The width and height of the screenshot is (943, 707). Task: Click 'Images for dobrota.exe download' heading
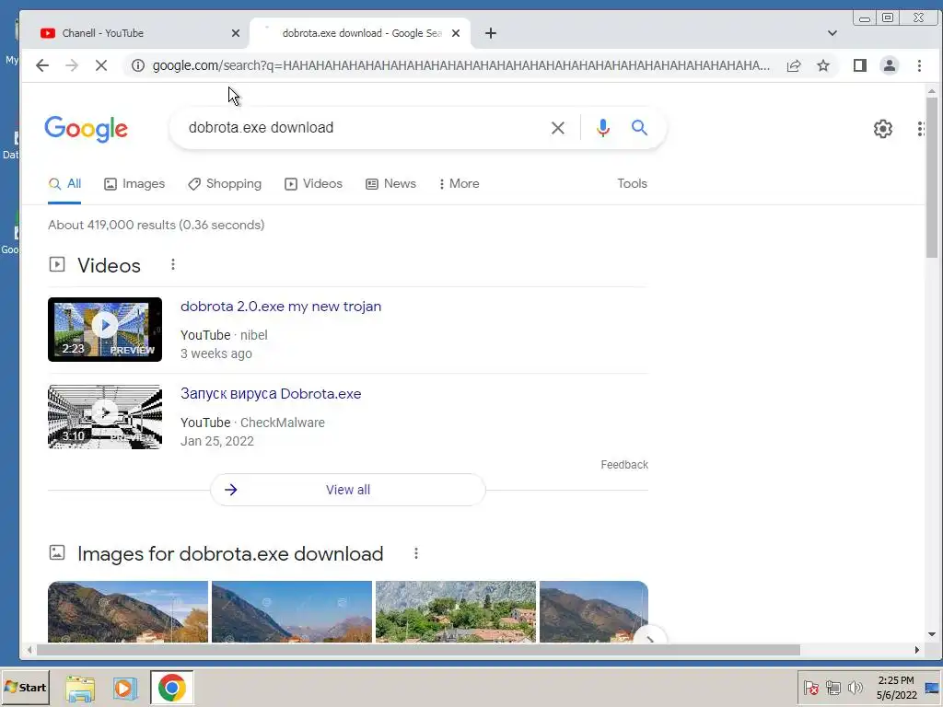click(x=230, y=553)
